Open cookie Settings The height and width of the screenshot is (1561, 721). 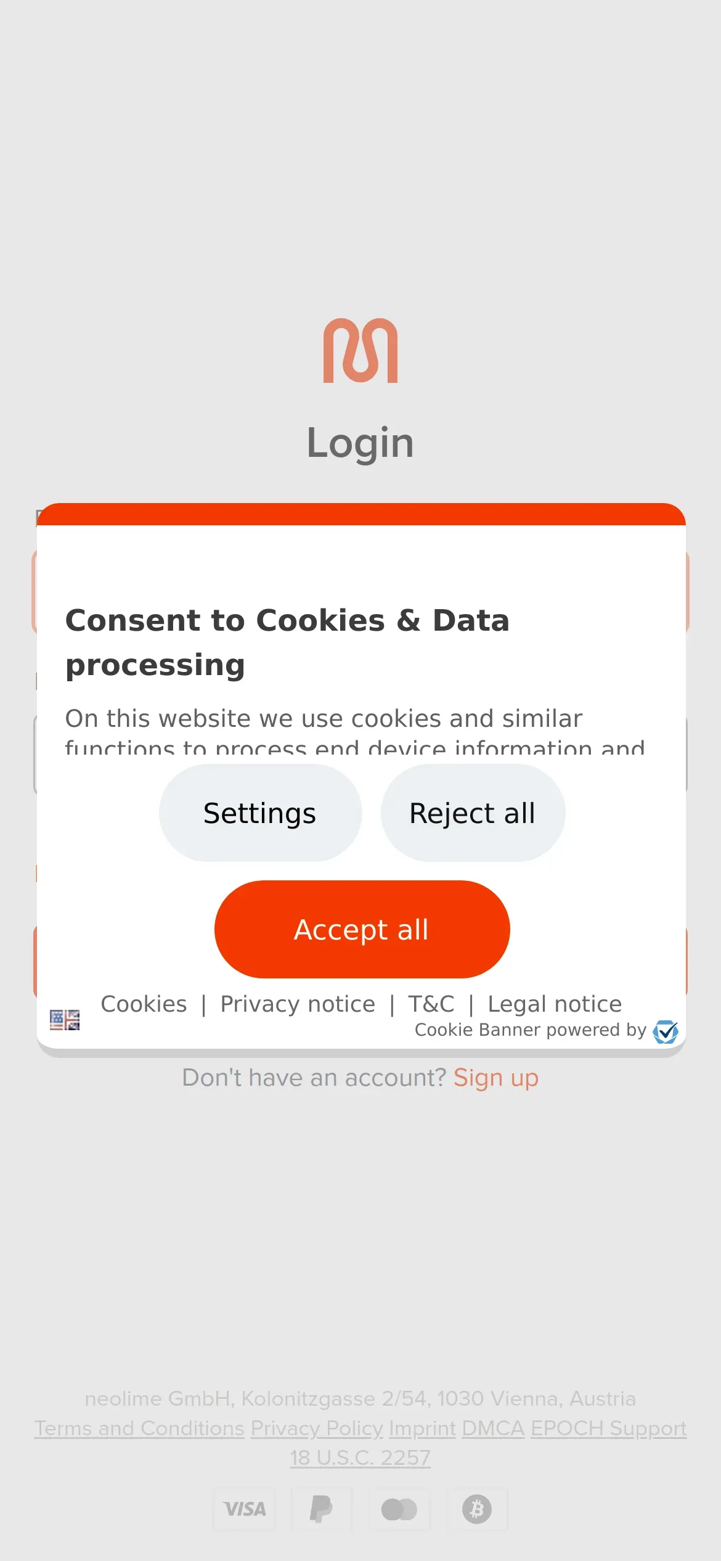[260, 813]
